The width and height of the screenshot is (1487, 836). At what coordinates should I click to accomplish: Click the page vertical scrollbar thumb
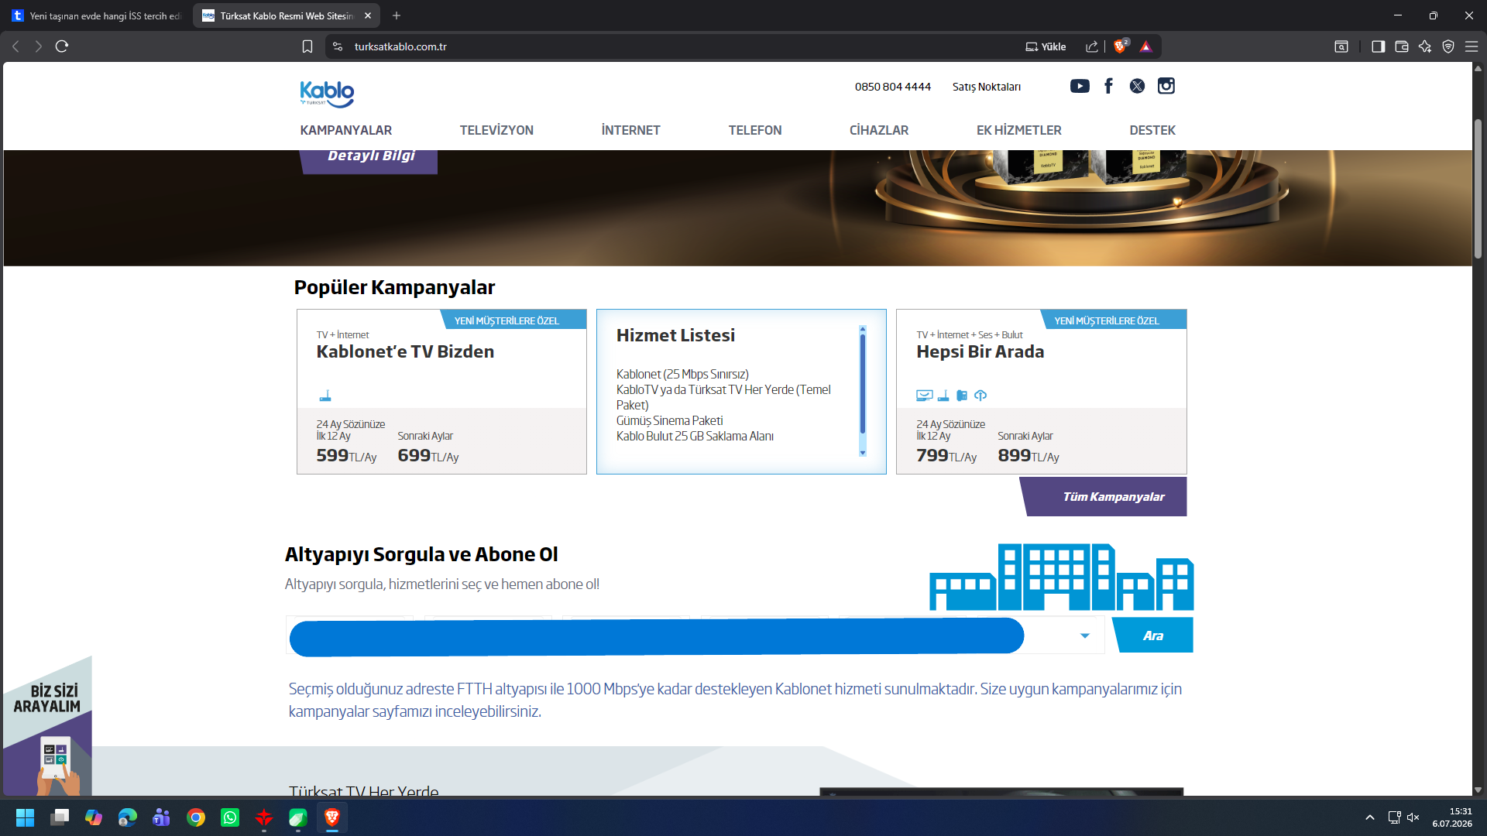point(1478,189)
